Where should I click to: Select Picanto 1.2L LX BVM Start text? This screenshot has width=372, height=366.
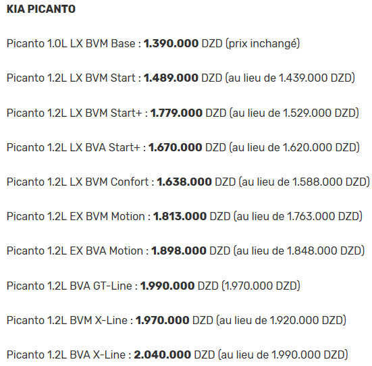(x=71, y=78)
